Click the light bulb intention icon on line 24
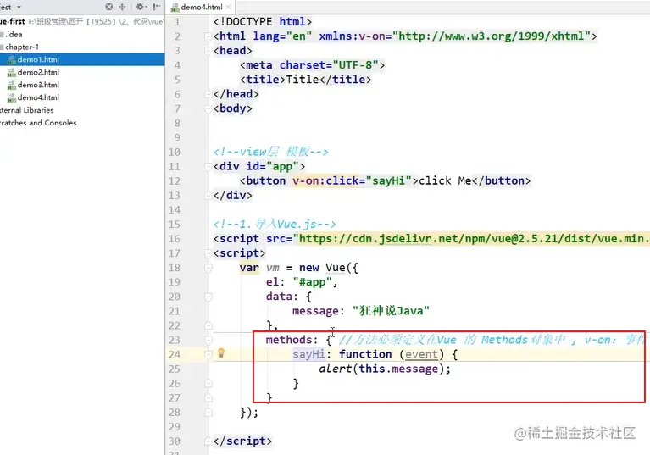 click(x=221, y=353)
